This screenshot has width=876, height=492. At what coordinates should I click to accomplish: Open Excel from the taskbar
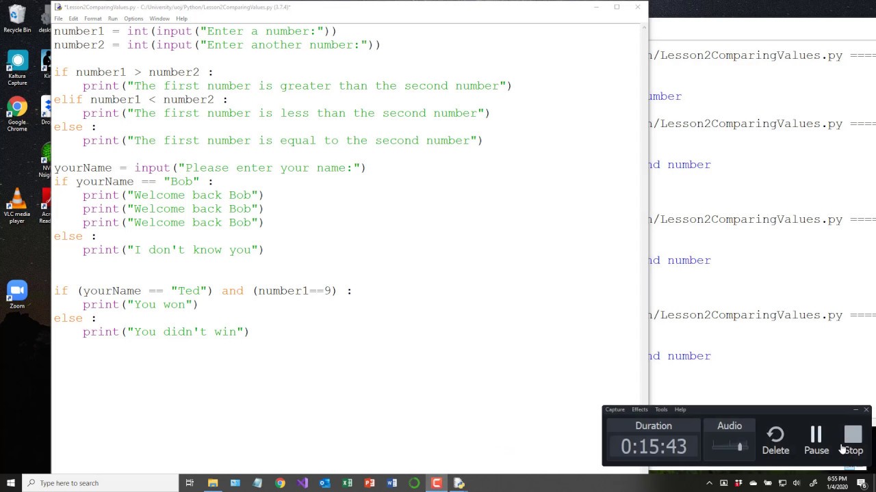(x=347, y=483)
